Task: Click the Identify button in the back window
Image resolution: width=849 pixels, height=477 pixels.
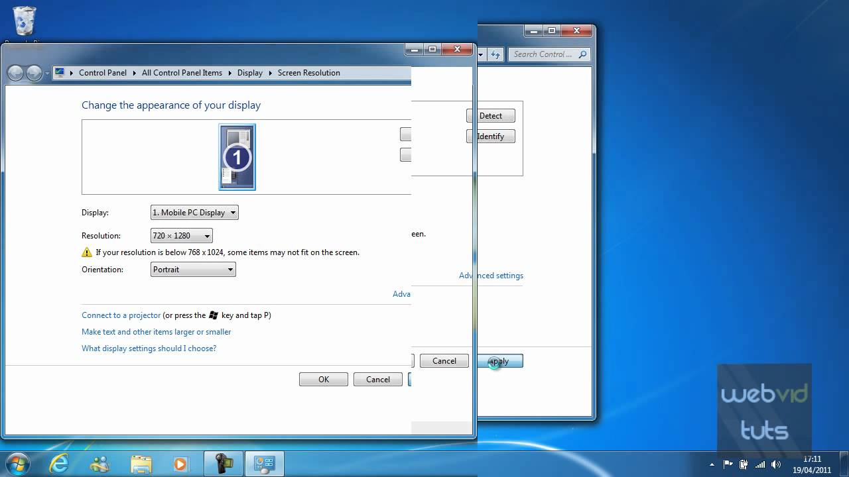Action: (x=491, y=136)
